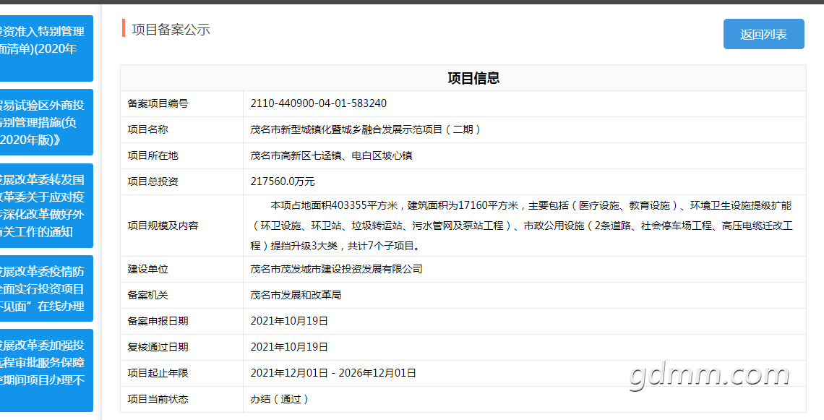Click the gdmm.com watermark
The height and width of the screenshot is (420, 824).
710,375
